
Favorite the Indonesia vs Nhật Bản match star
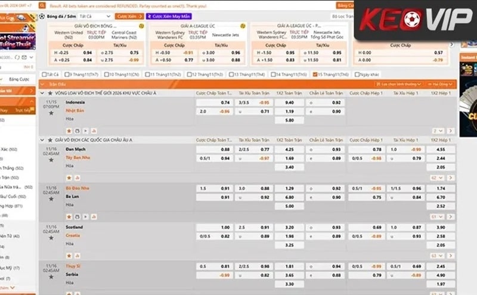51,111
